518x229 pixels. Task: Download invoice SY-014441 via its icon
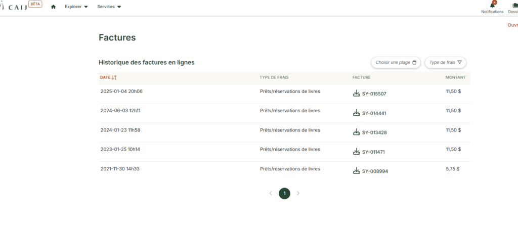tap(356, 113)
